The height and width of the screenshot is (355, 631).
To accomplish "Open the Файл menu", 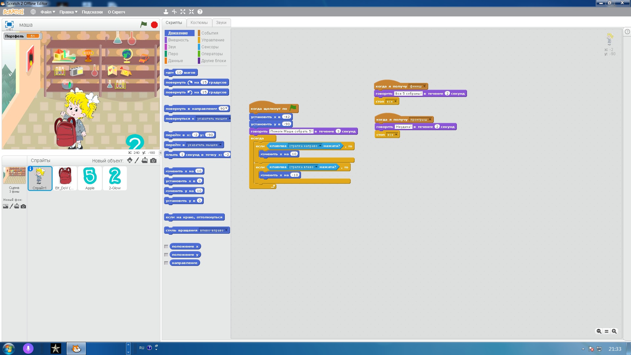I will click(48, 12).
